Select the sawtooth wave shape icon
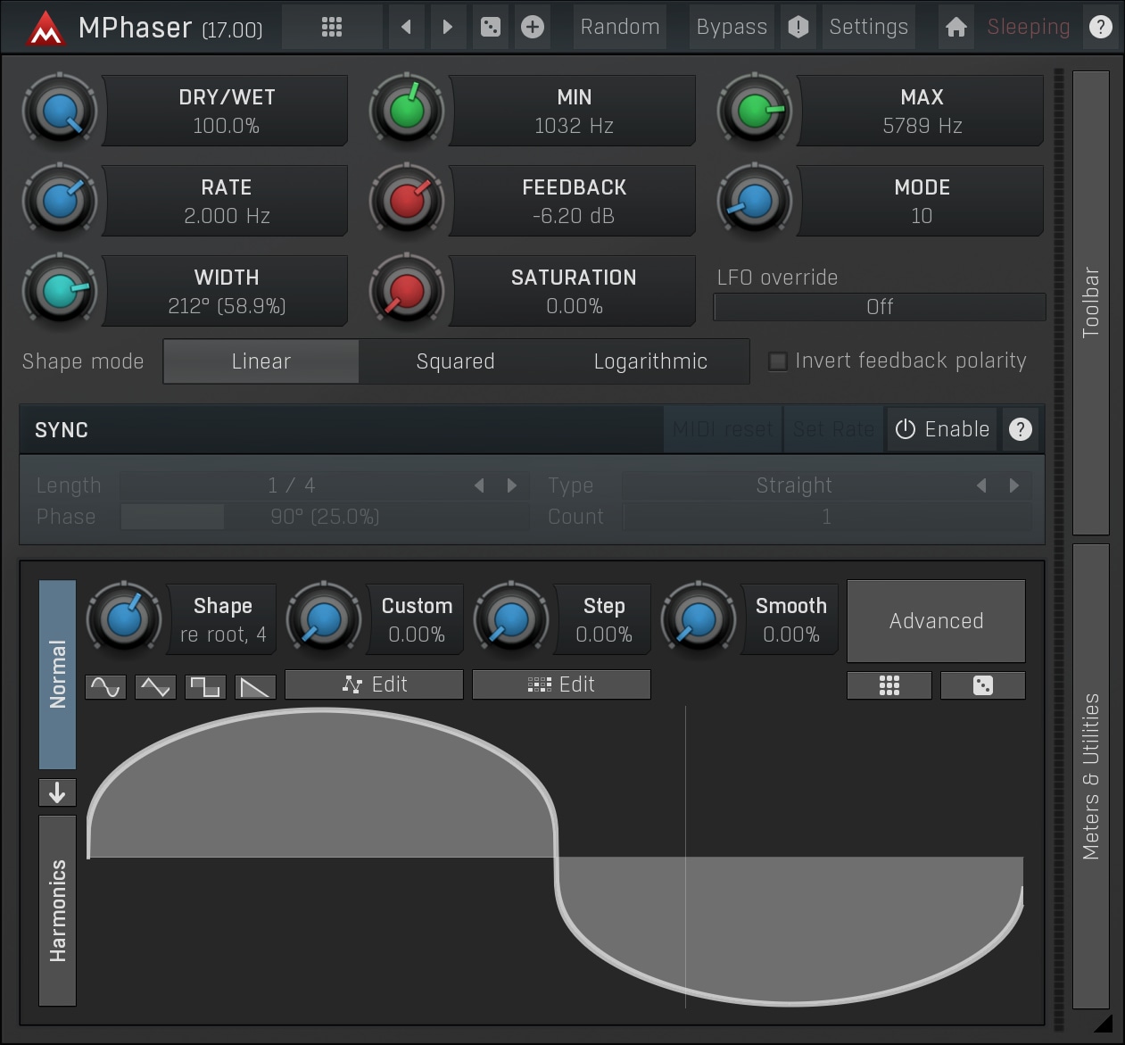Image resolution: width=1125 pixels, height=1045 pixels. click(x=255, y=686)
